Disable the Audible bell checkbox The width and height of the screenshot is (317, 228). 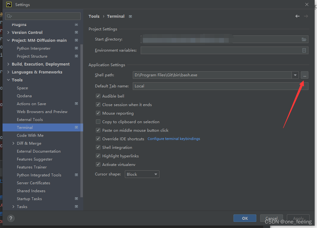tap(98, 96)
